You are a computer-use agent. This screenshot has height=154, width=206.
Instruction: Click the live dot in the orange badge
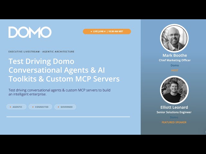pyautogui.click(x=91, y=31)
